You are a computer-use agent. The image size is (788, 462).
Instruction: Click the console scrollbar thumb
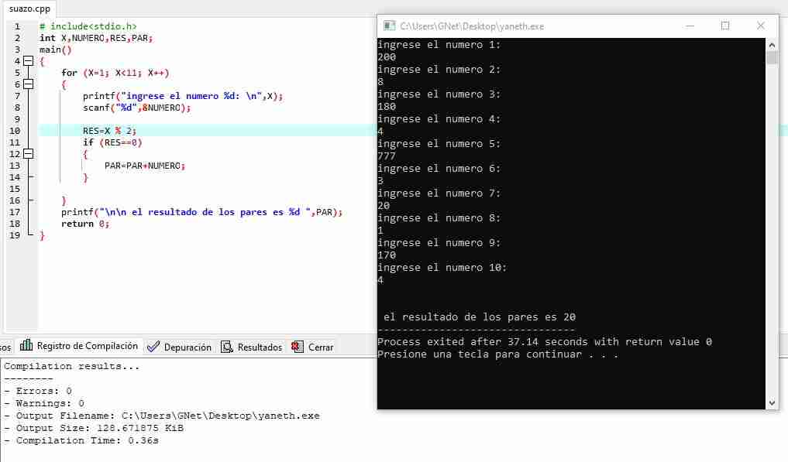click(772, 58)
